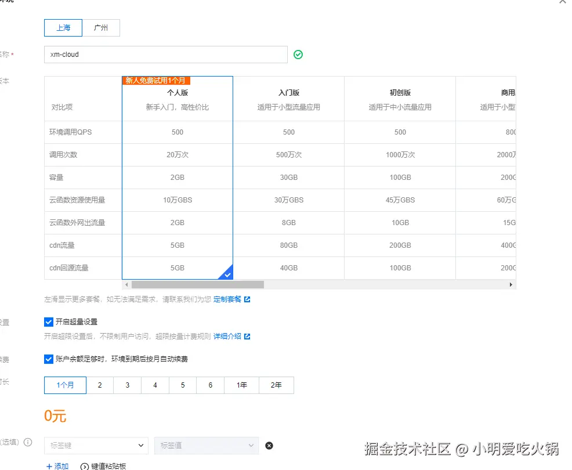Open the 详细介绍 link
Image resolution: width=572 pixels, height=470 pixels.
click(227, 336)
